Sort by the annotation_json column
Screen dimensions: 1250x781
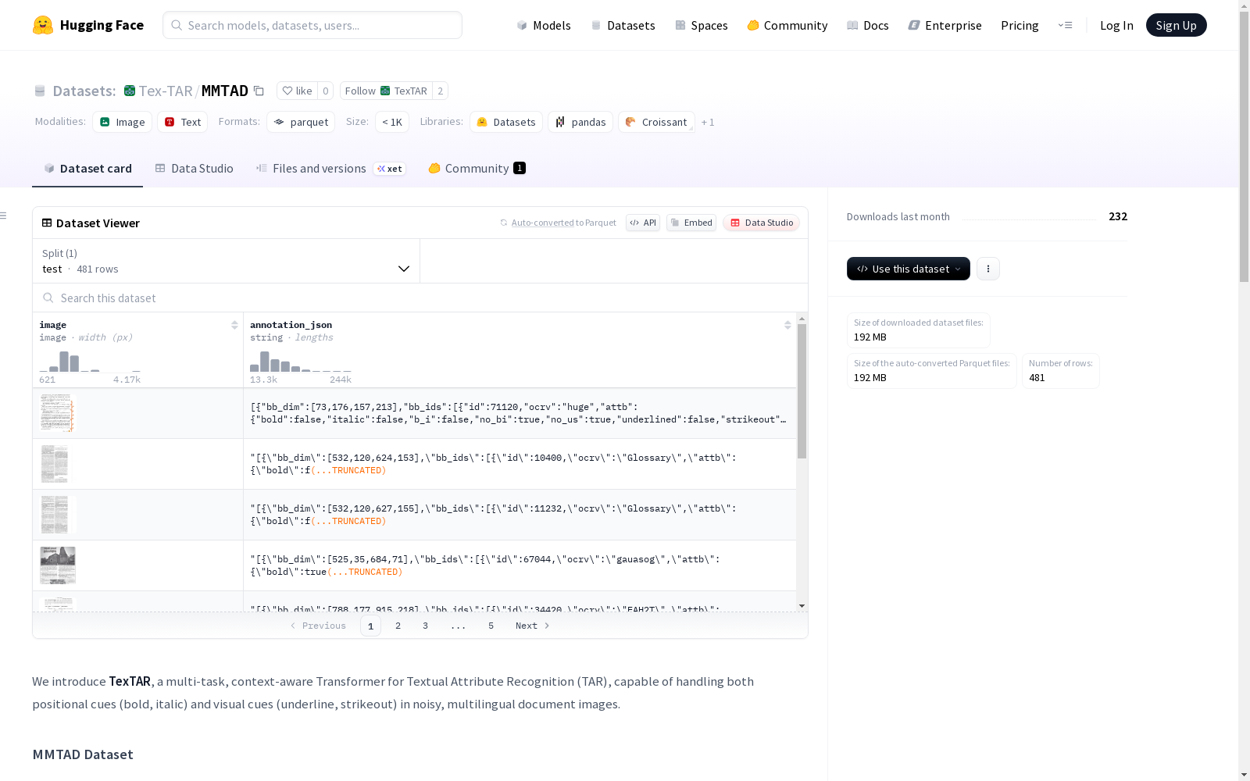[787, 325]
